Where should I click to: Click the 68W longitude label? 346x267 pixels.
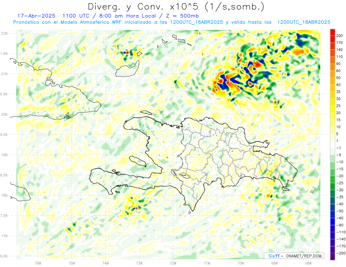pyautogui.click(x=308, y=263)
